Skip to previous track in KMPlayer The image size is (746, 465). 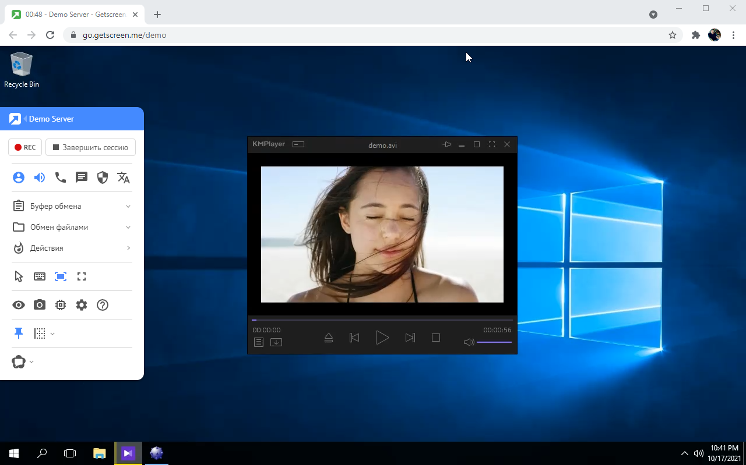click(x=354, y=338)
